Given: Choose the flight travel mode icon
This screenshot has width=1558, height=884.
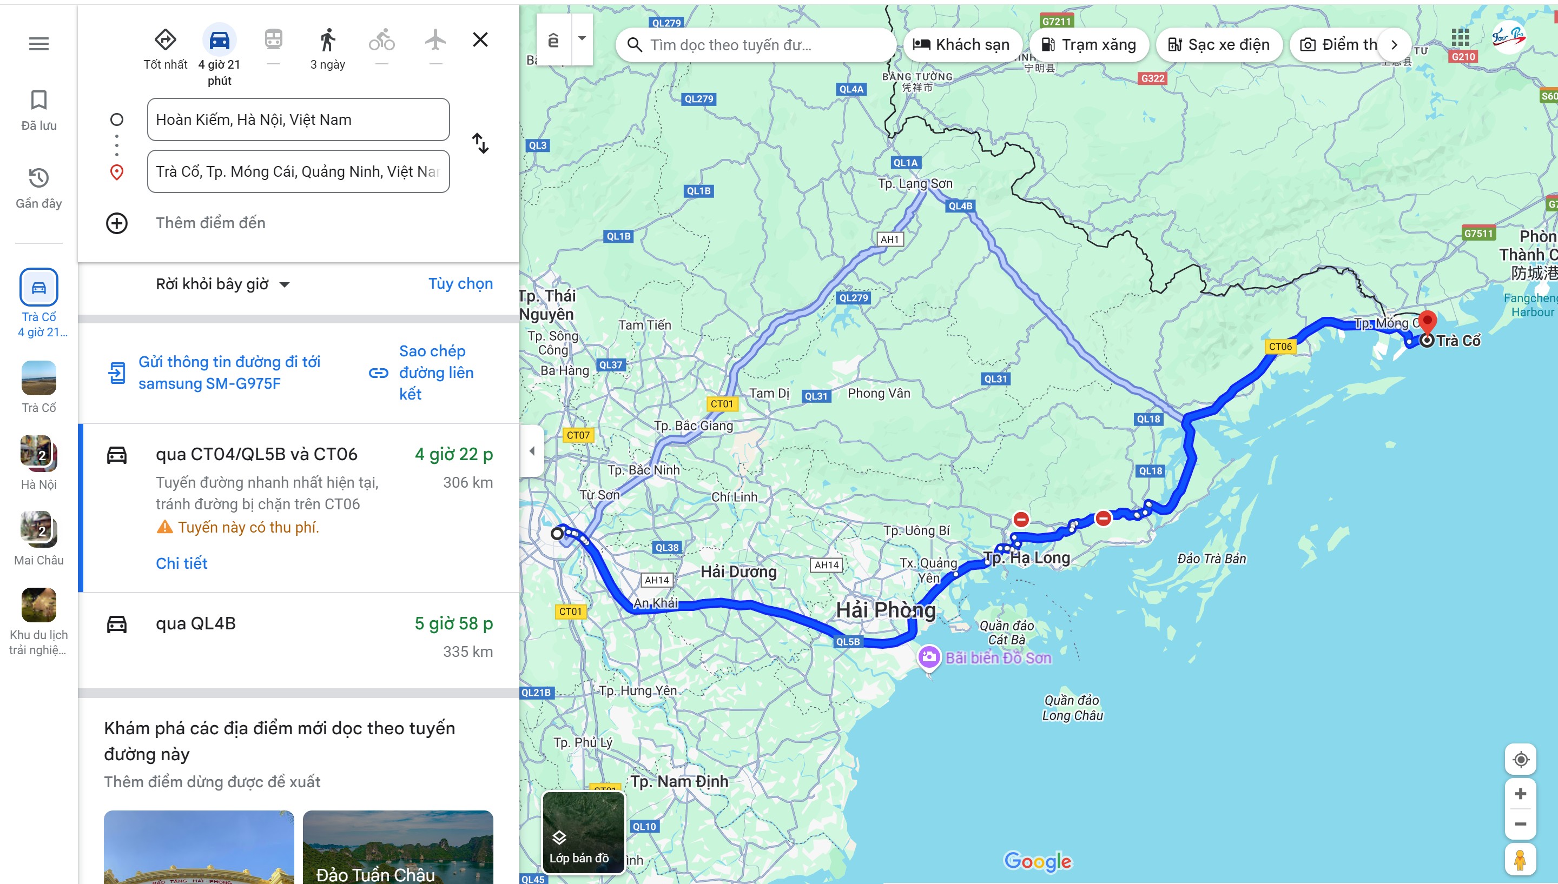Looking at the screenshot, I should [x=435, y=41].
